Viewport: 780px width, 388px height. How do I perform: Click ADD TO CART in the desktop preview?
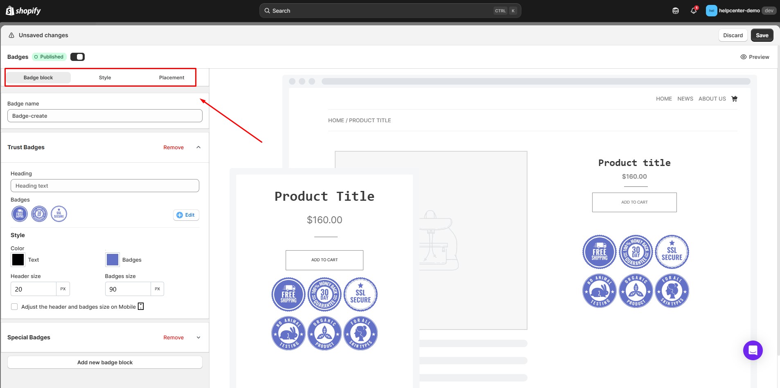coord(634,202)
